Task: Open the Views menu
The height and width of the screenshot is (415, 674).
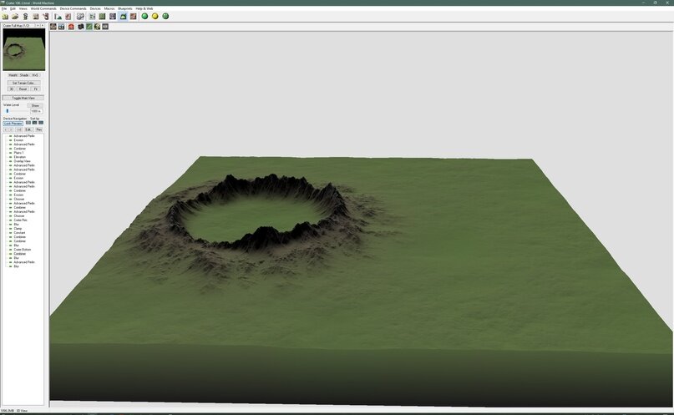Action: point(23,8)
